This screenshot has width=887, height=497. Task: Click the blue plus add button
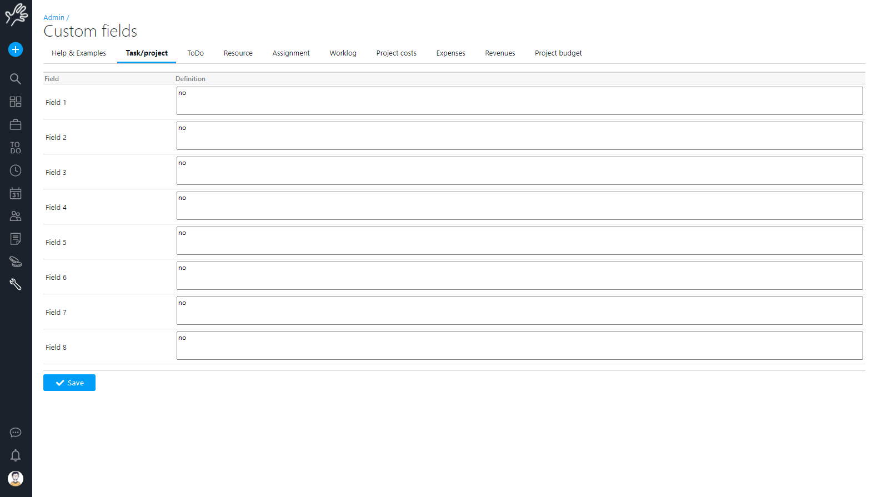(16, 49)
